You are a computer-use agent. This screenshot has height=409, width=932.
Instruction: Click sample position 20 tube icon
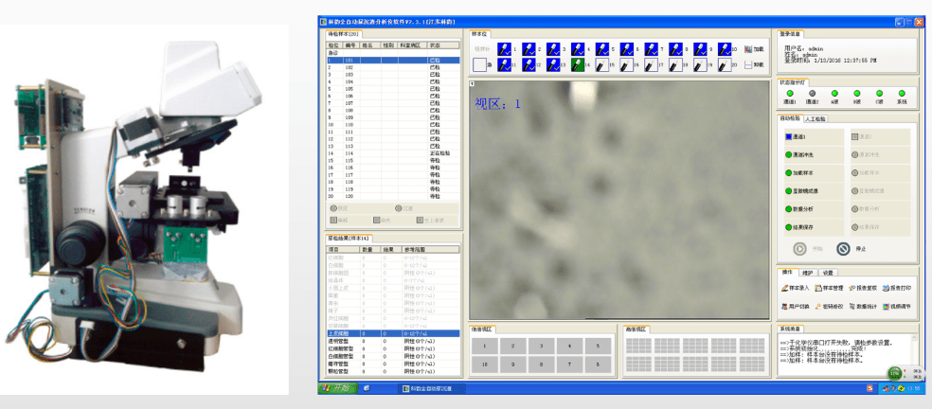point(725,64)
